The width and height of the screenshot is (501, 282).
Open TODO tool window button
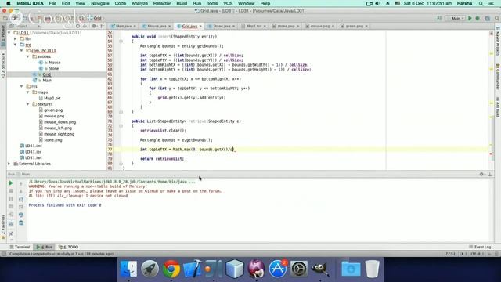click(68, 247)
